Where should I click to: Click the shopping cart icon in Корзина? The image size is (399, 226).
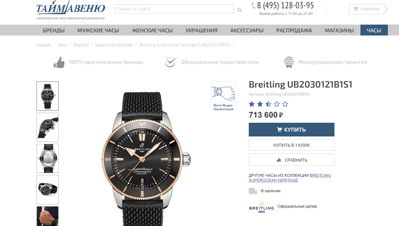point(356,9)
